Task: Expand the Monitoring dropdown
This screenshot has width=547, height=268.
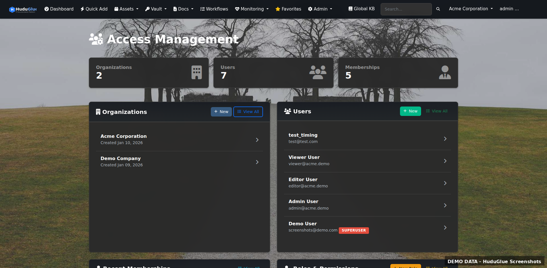Action: (x=252, y=9)
